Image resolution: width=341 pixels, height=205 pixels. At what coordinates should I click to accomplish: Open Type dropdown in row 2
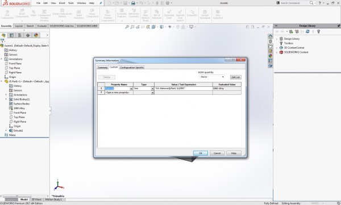(x=152, y=93)
